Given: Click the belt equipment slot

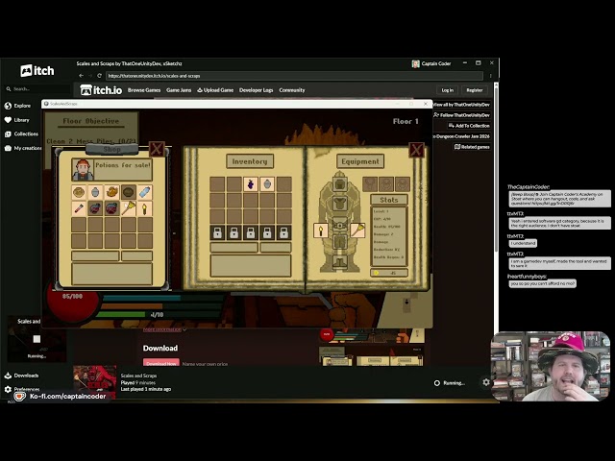Looking at the screenshot, I should (339, 226).
